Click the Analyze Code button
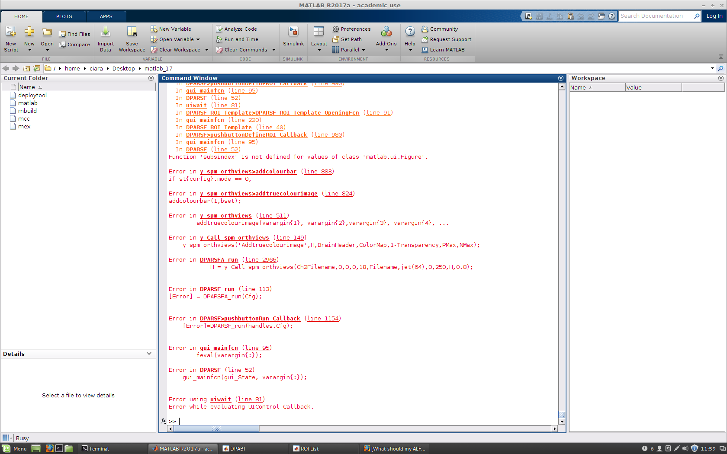727x454 pixels. (x=237, y=29)
